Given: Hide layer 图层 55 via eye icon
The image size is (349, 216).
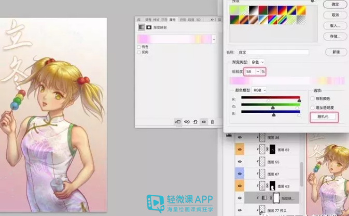Looking at the screenshot, I should point(240,162).
